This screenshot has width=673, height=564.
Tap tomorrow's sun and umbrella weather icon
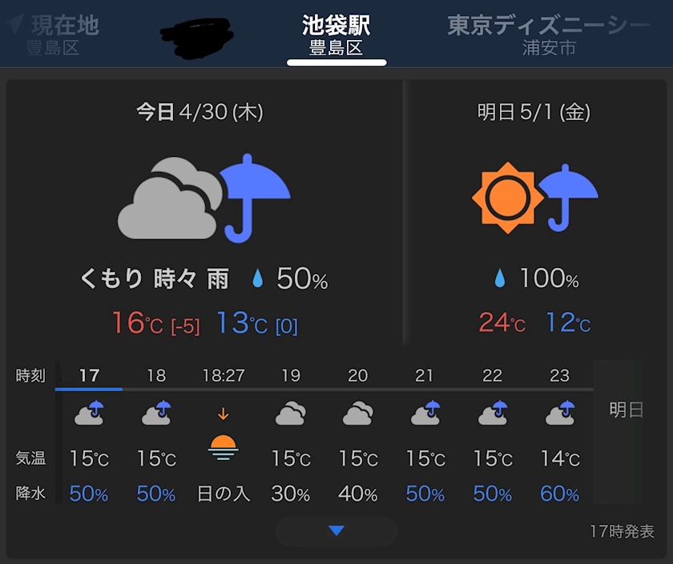tap(535, 198)
